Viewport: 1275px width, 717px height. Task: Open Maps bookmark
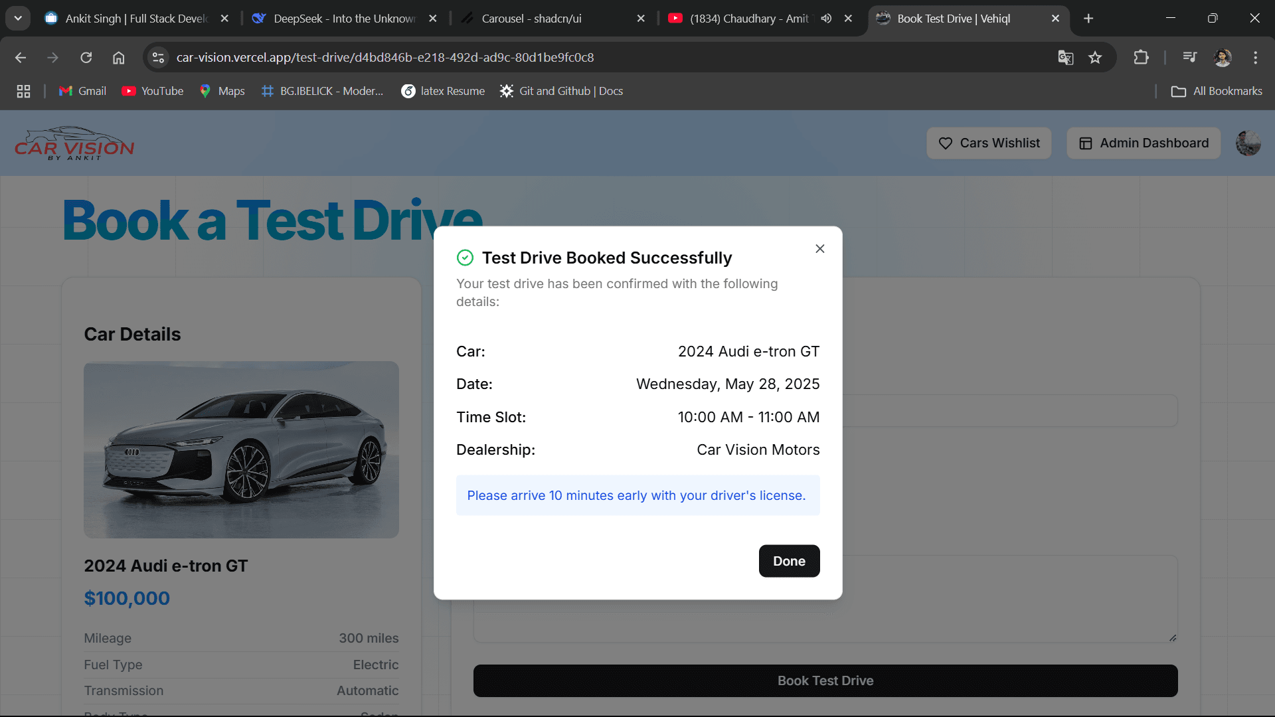coord(222,91)
